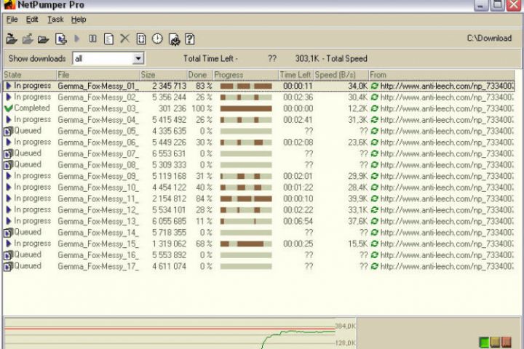Viewport: 524px width, 349px height.
Task: Click the time left value 00:06:54
Action: click(298, 222)
